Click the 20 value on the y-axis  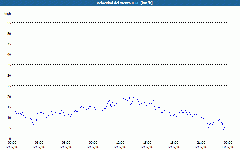(9, 97)
